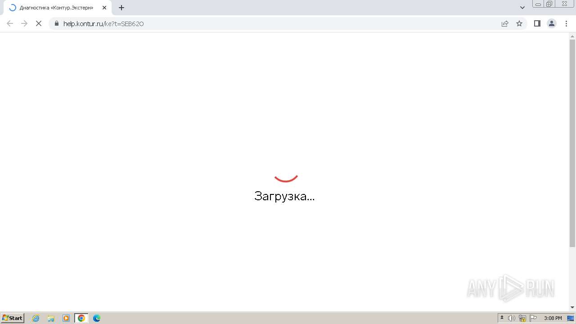Open Windows Media Player from taskbar
This screenshot has width=576, height=324.
pyautogui.click(x=66, y=318)
